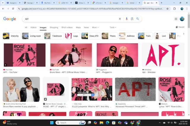
Task: Open Microsoft Teams from the taskbar
Action: [126, 123]
